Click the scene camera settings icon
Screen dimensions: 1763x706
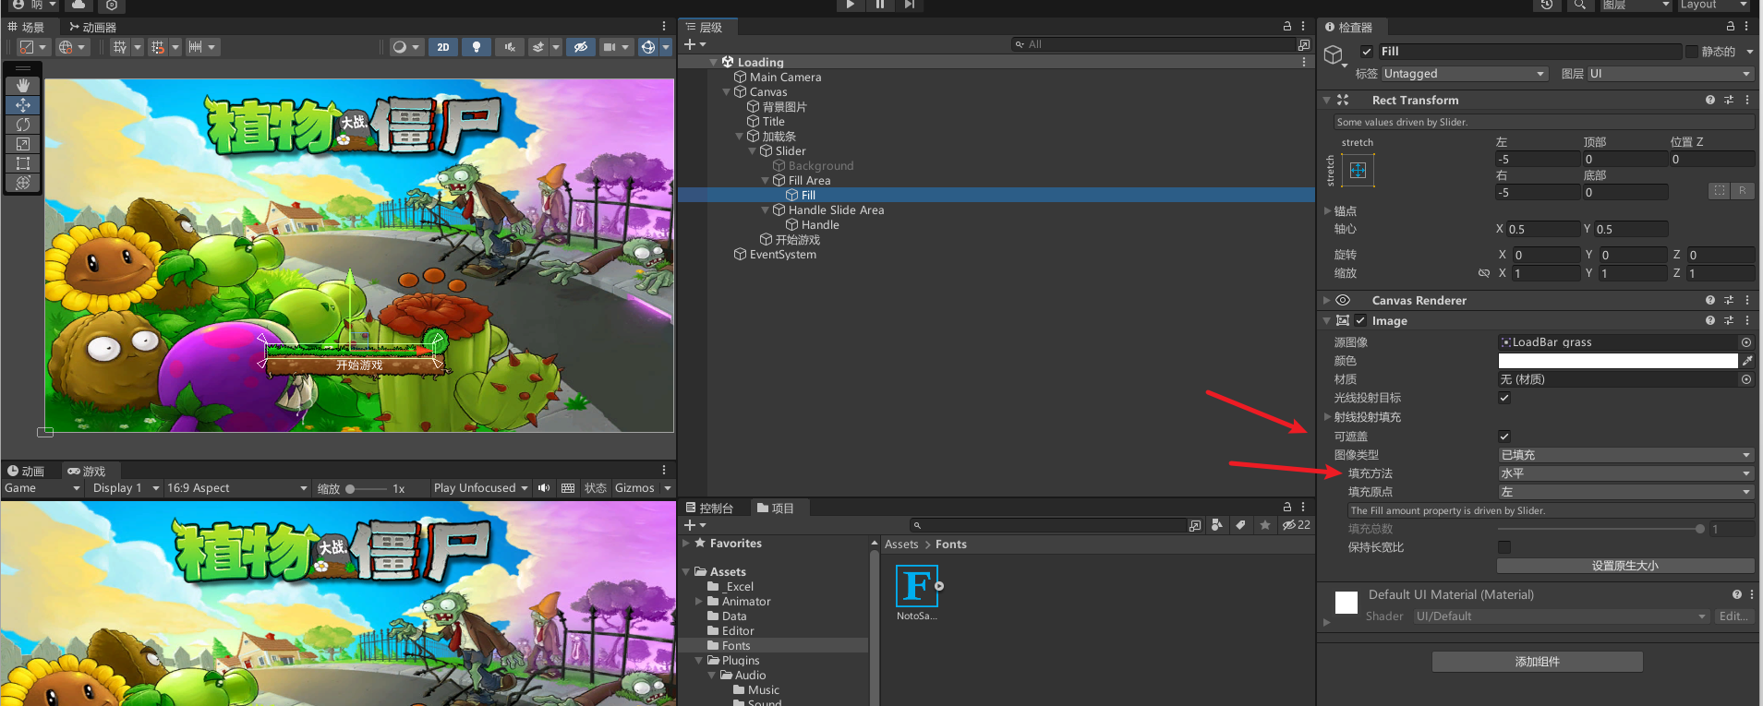click(x=610, y=47)
